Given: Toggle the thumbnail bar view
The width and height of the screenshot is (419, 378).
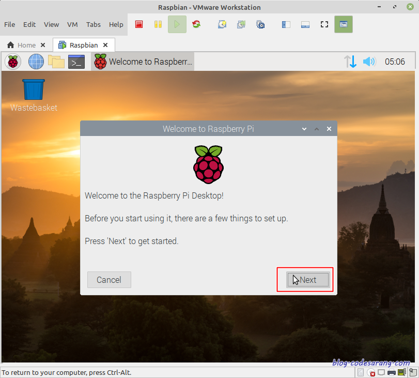Looking at the screenshot, I should (305, 24).
